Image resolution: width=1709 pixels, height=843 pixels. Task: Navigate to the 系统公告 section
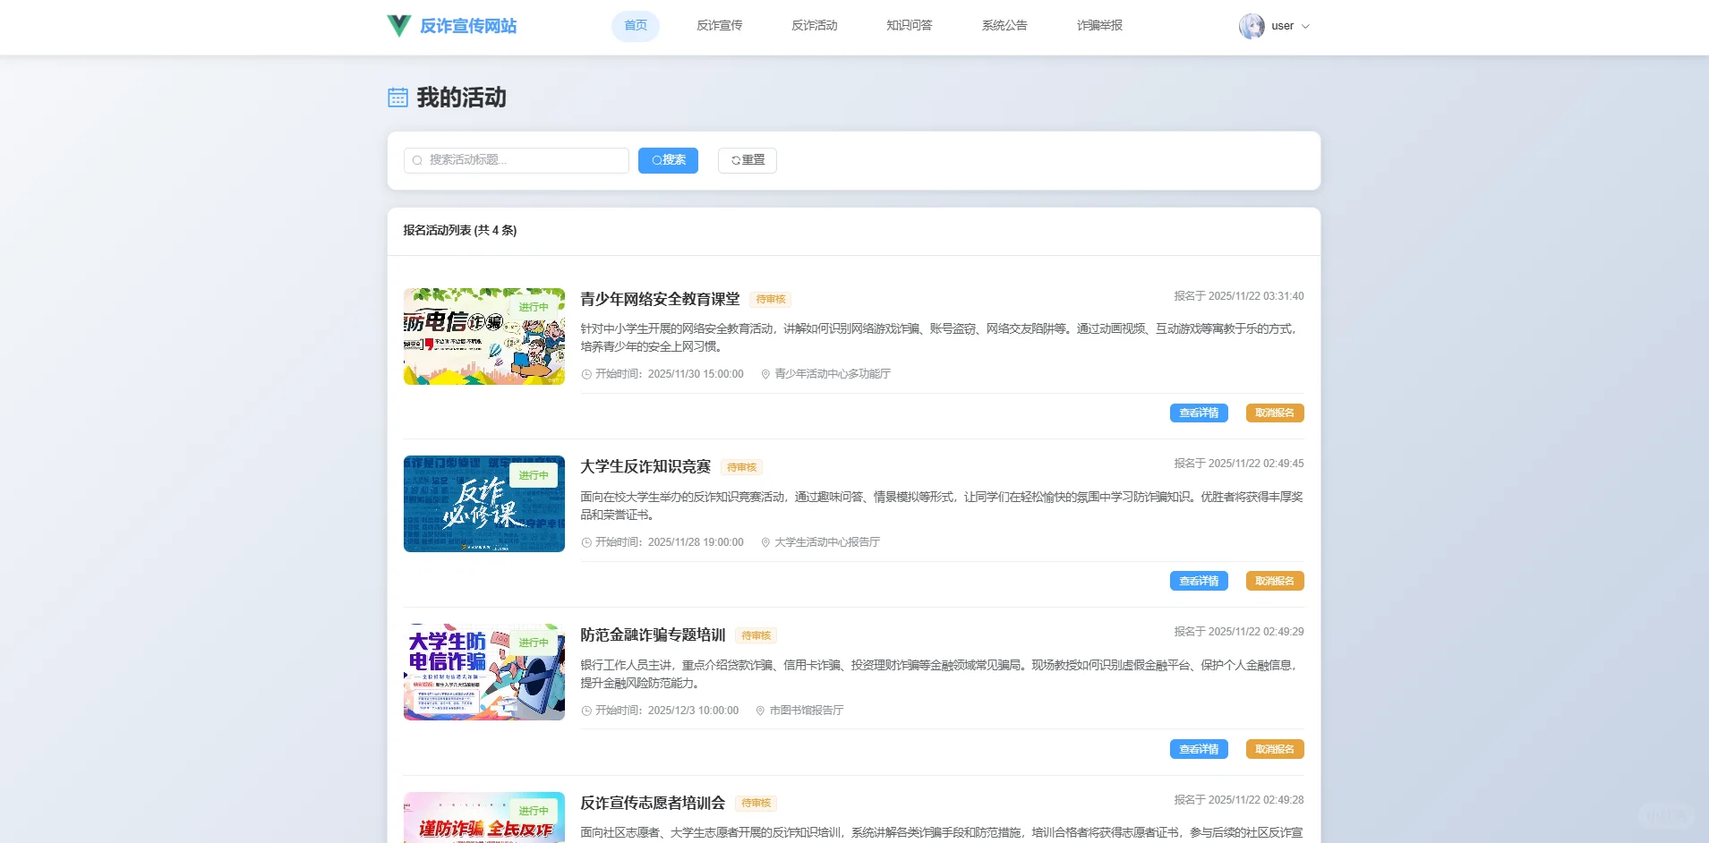click(x=1004, y=26)
